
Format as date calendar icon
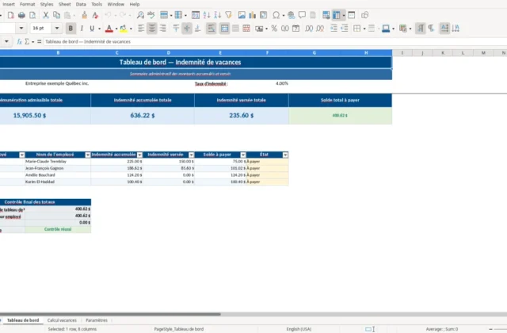(295, 29)
